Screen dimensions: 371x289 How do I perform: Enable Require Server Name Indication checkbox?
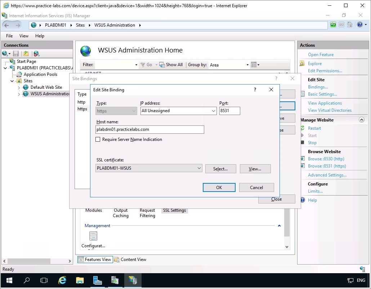point(98,139)
